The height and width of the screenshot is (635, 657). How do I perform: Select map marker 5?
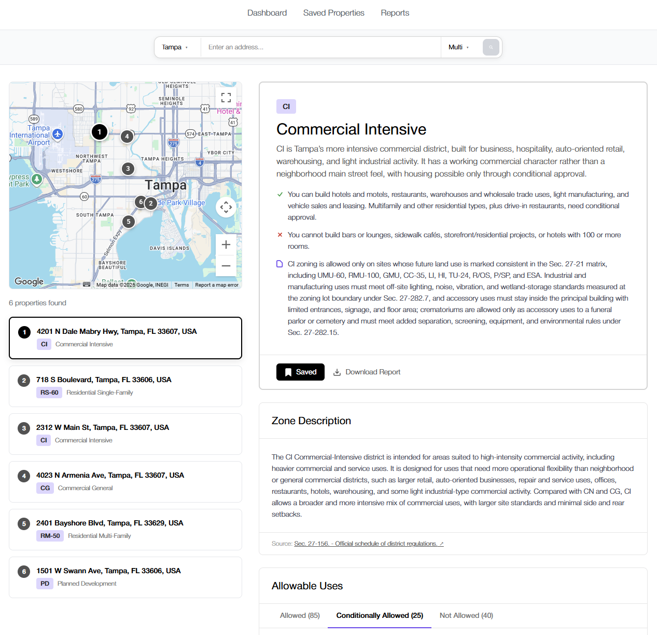tap(129, 222)
